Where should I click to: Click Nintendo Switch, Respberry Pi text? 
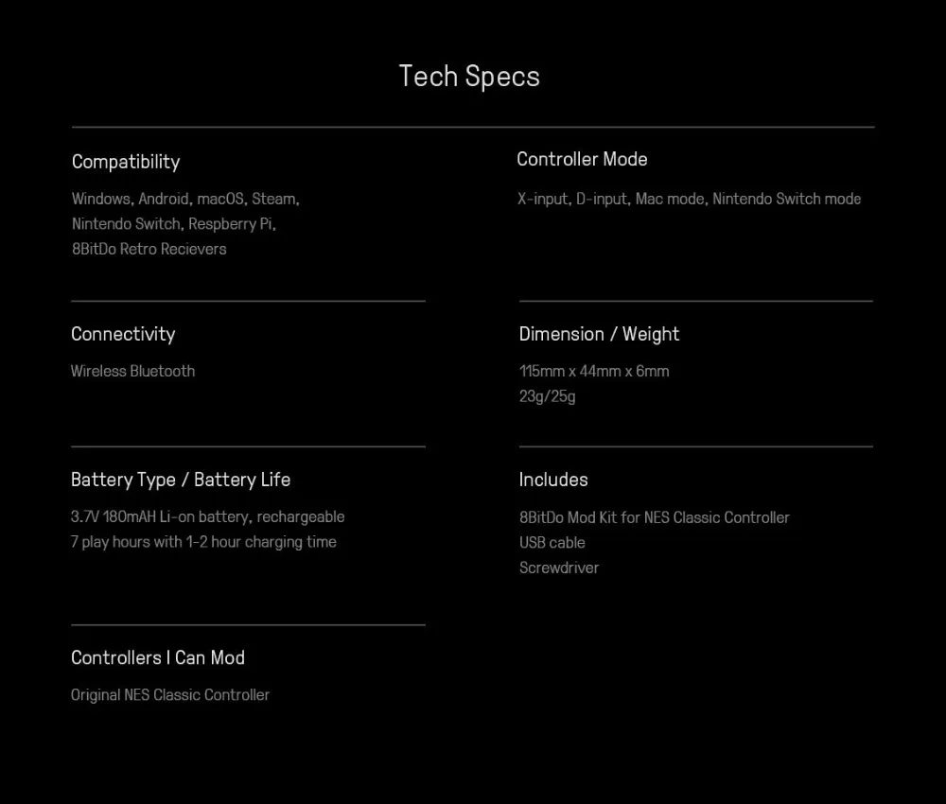coord(174,224)
